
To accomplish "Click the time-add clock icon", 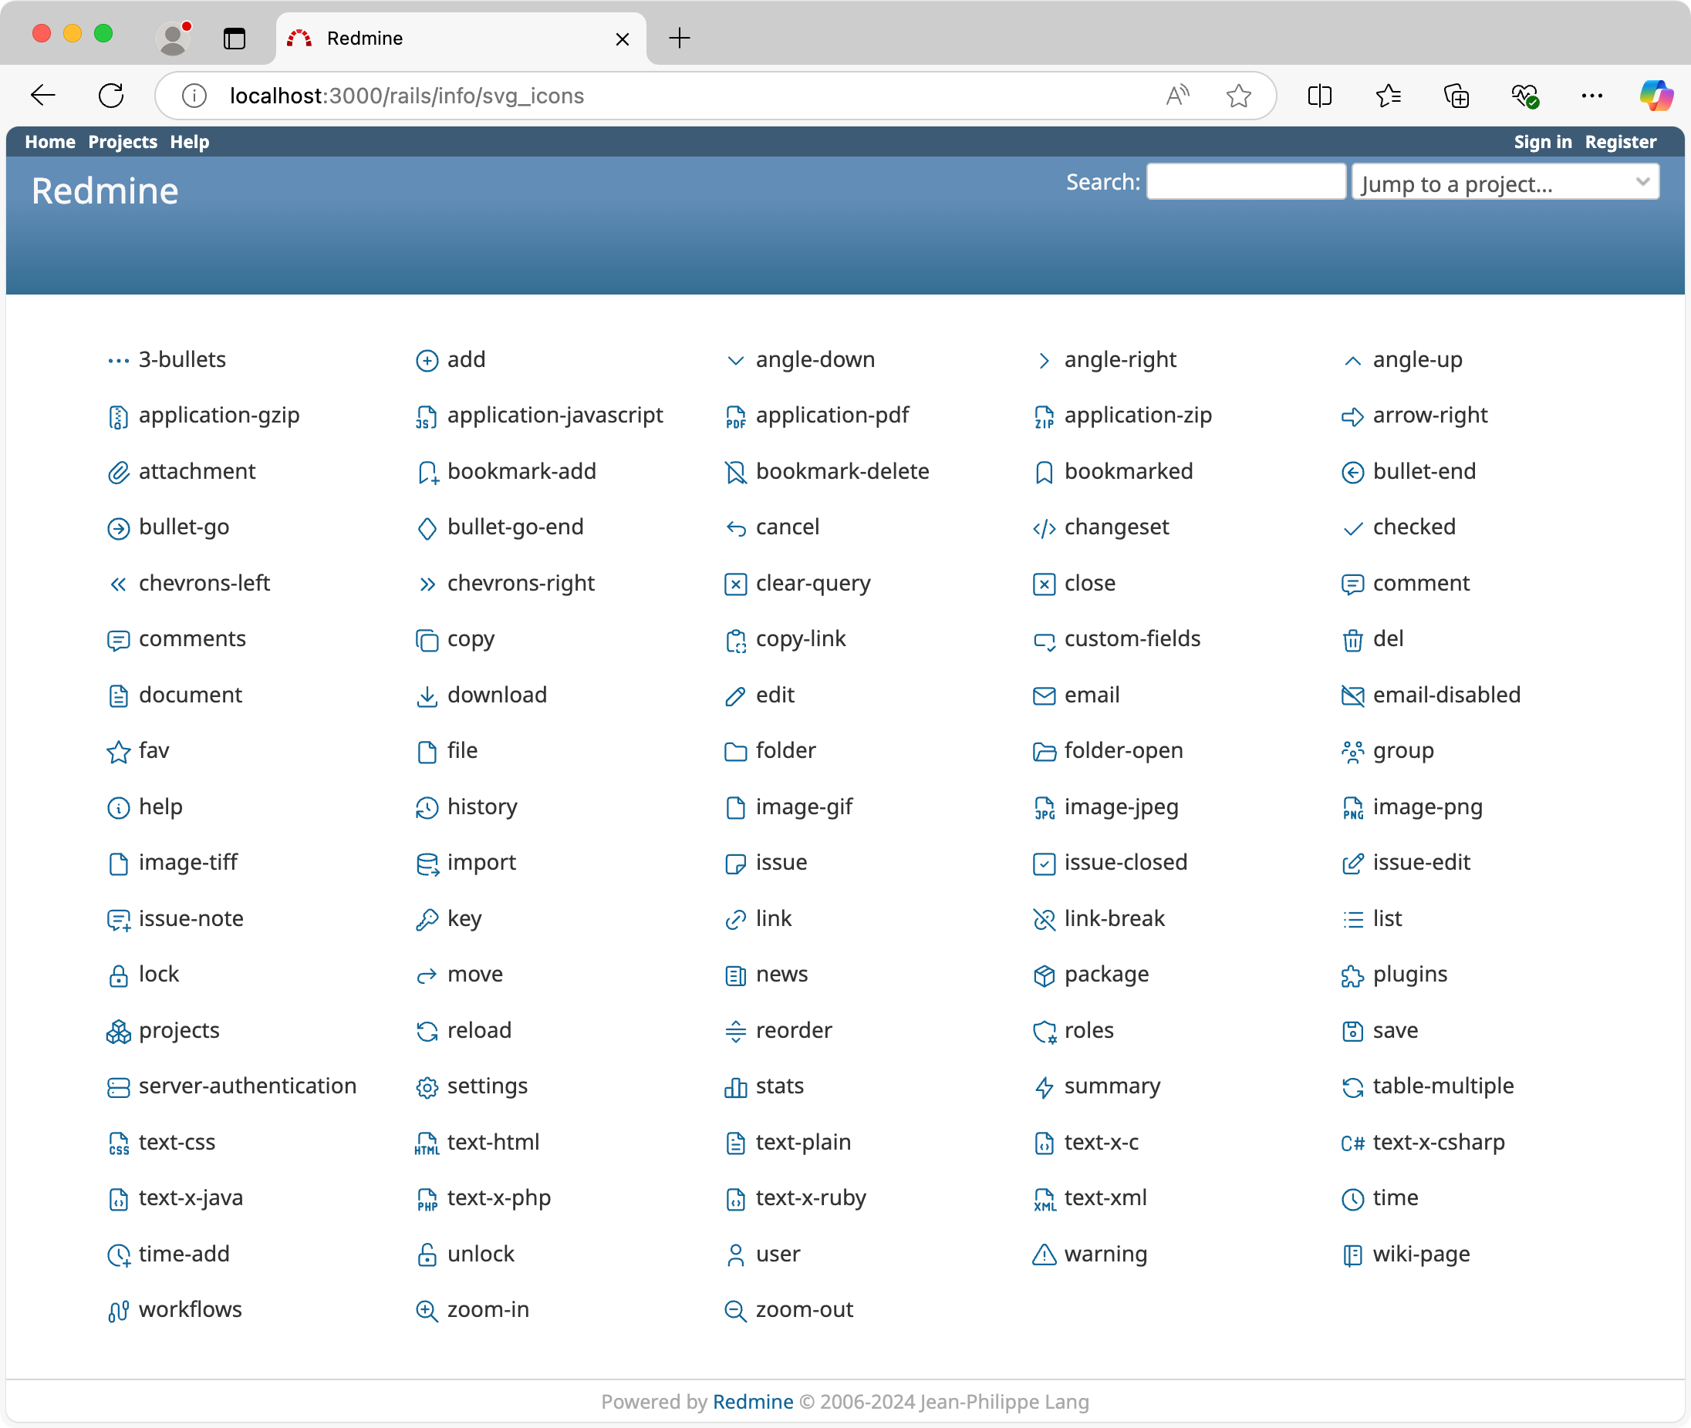I will pos(118,1255).
